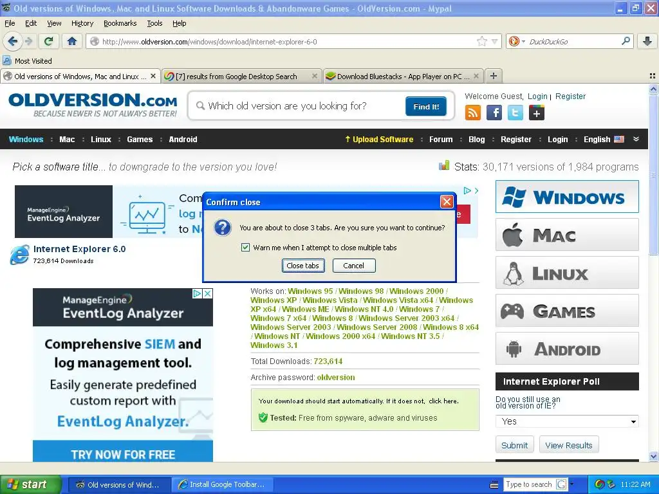
Task: Click the Internet Explorer 6.0 icon
Action: point(20,255)
